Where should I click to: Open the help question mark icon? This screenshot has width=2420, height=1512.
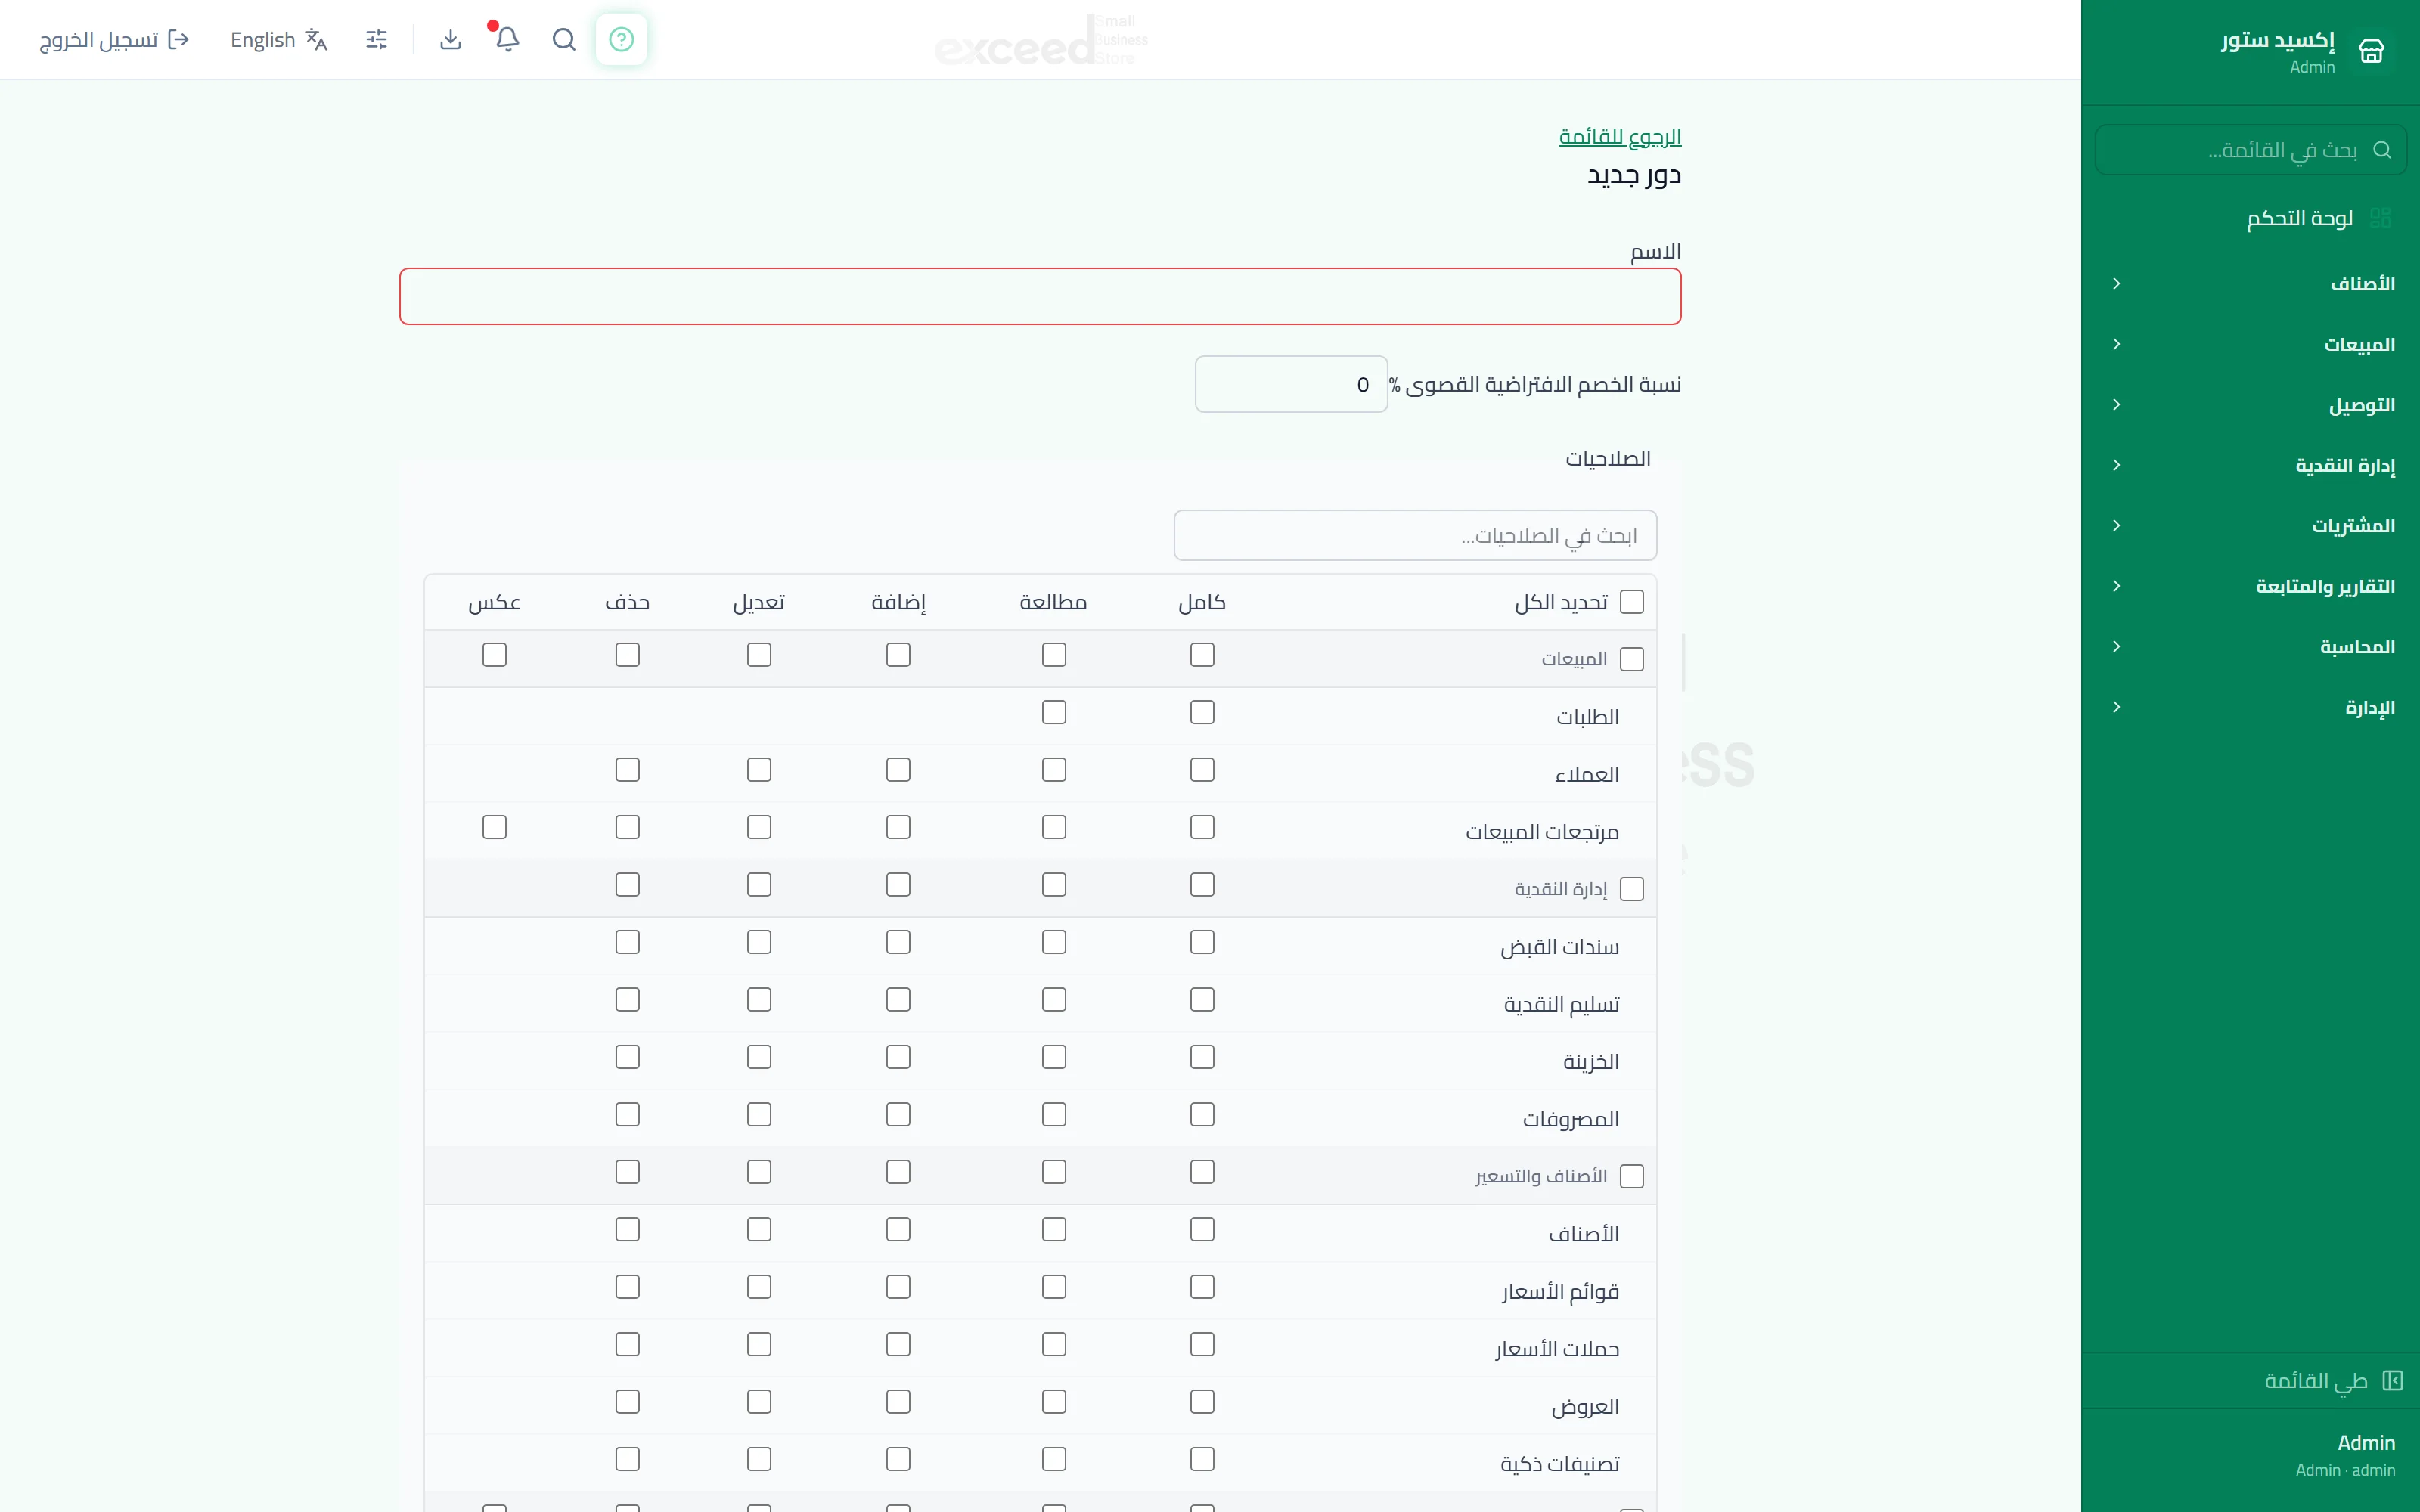[621, 39]
